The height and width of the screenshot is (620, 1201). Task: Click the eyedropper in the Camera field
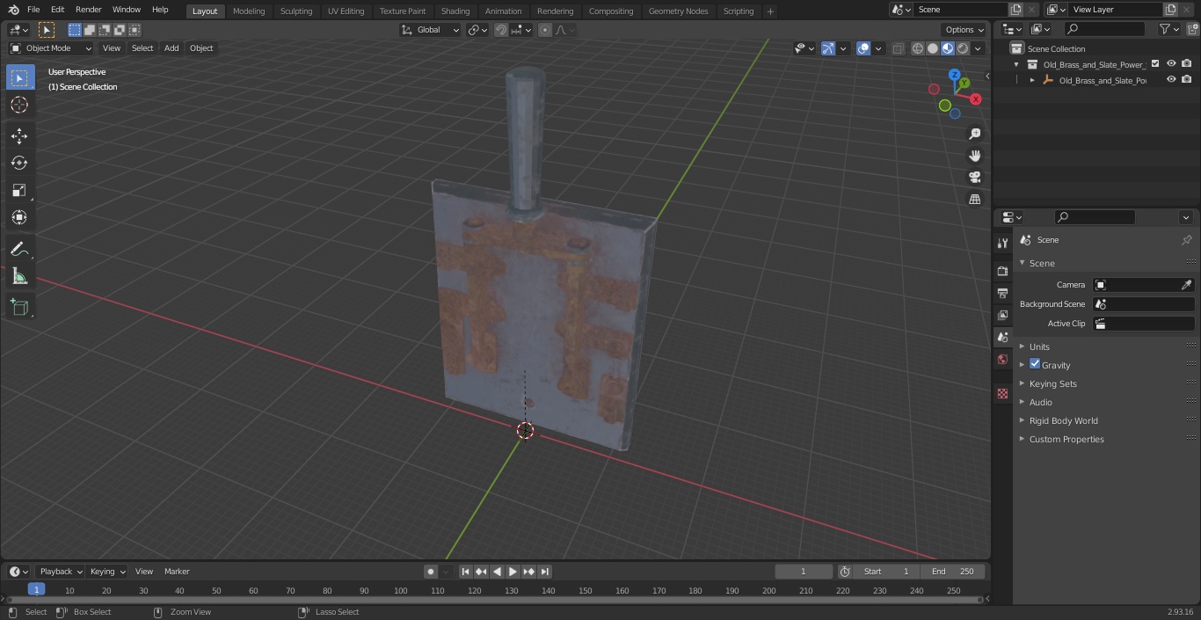[x=1186, y=285]
